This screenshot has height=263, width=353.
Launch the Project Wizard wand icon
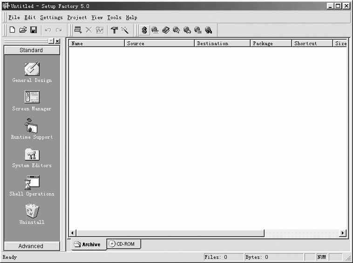[125, 30]
